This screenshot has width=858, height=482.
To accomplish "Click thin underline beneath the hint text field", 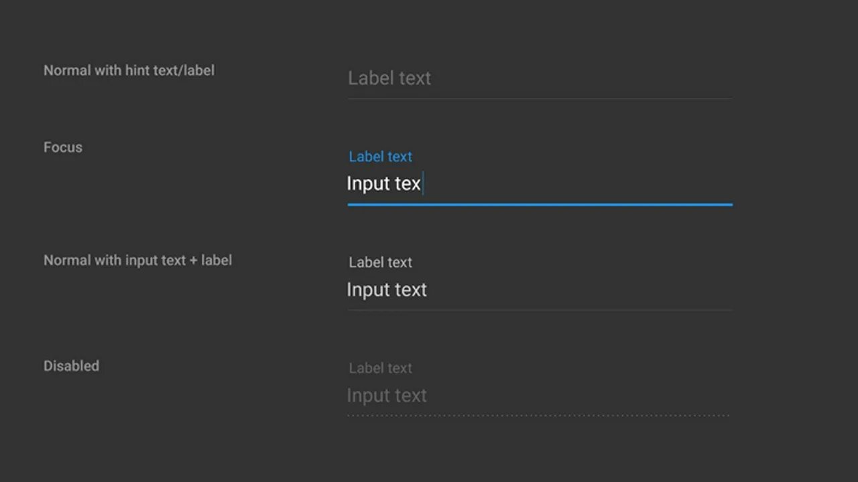I will [540, 98].
